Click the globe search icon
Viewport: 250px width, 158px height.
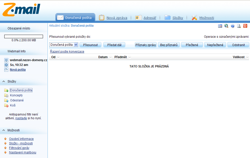pyautogui.click(x=226, y=26)
